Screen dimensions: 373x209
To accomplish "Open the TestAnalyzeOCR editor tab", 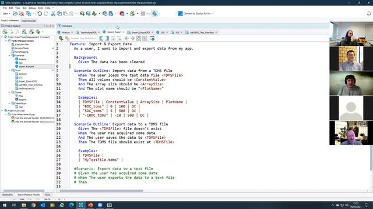I will tap(88, 33).
